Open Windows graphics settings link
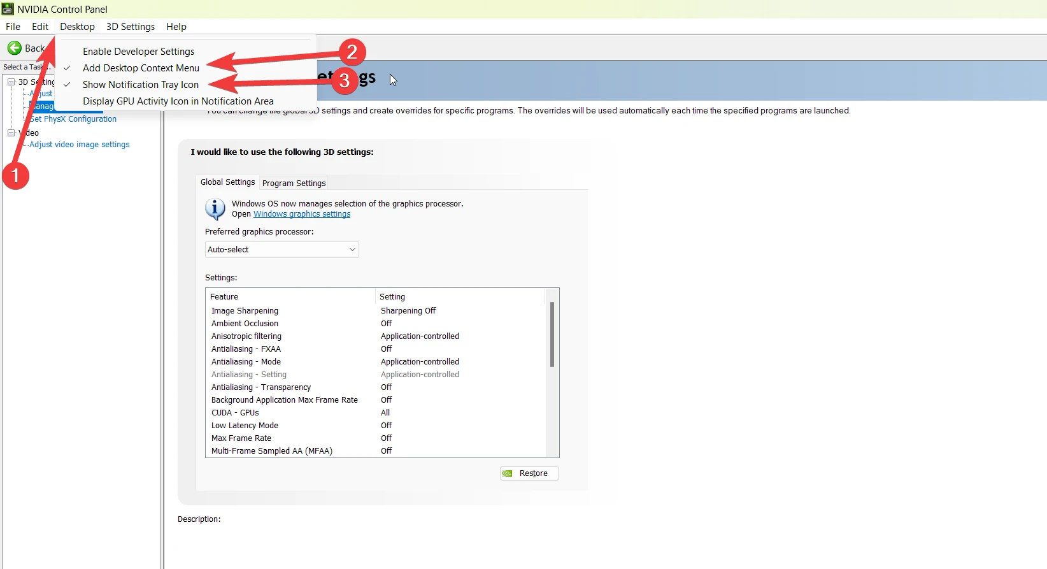The image size is (1047, 569). 302,214
